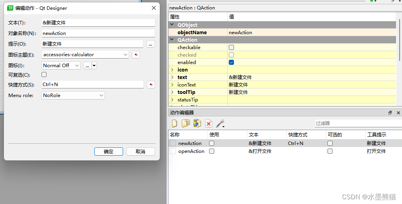Click the 使用 column header
Image resolution: width=402 pixels, height=204 pixels.
pyautogui.click(x=228, y=134)
